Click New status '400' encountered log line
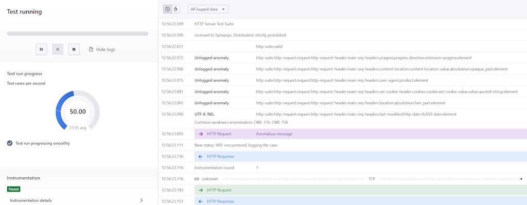 tap(236, 145)
